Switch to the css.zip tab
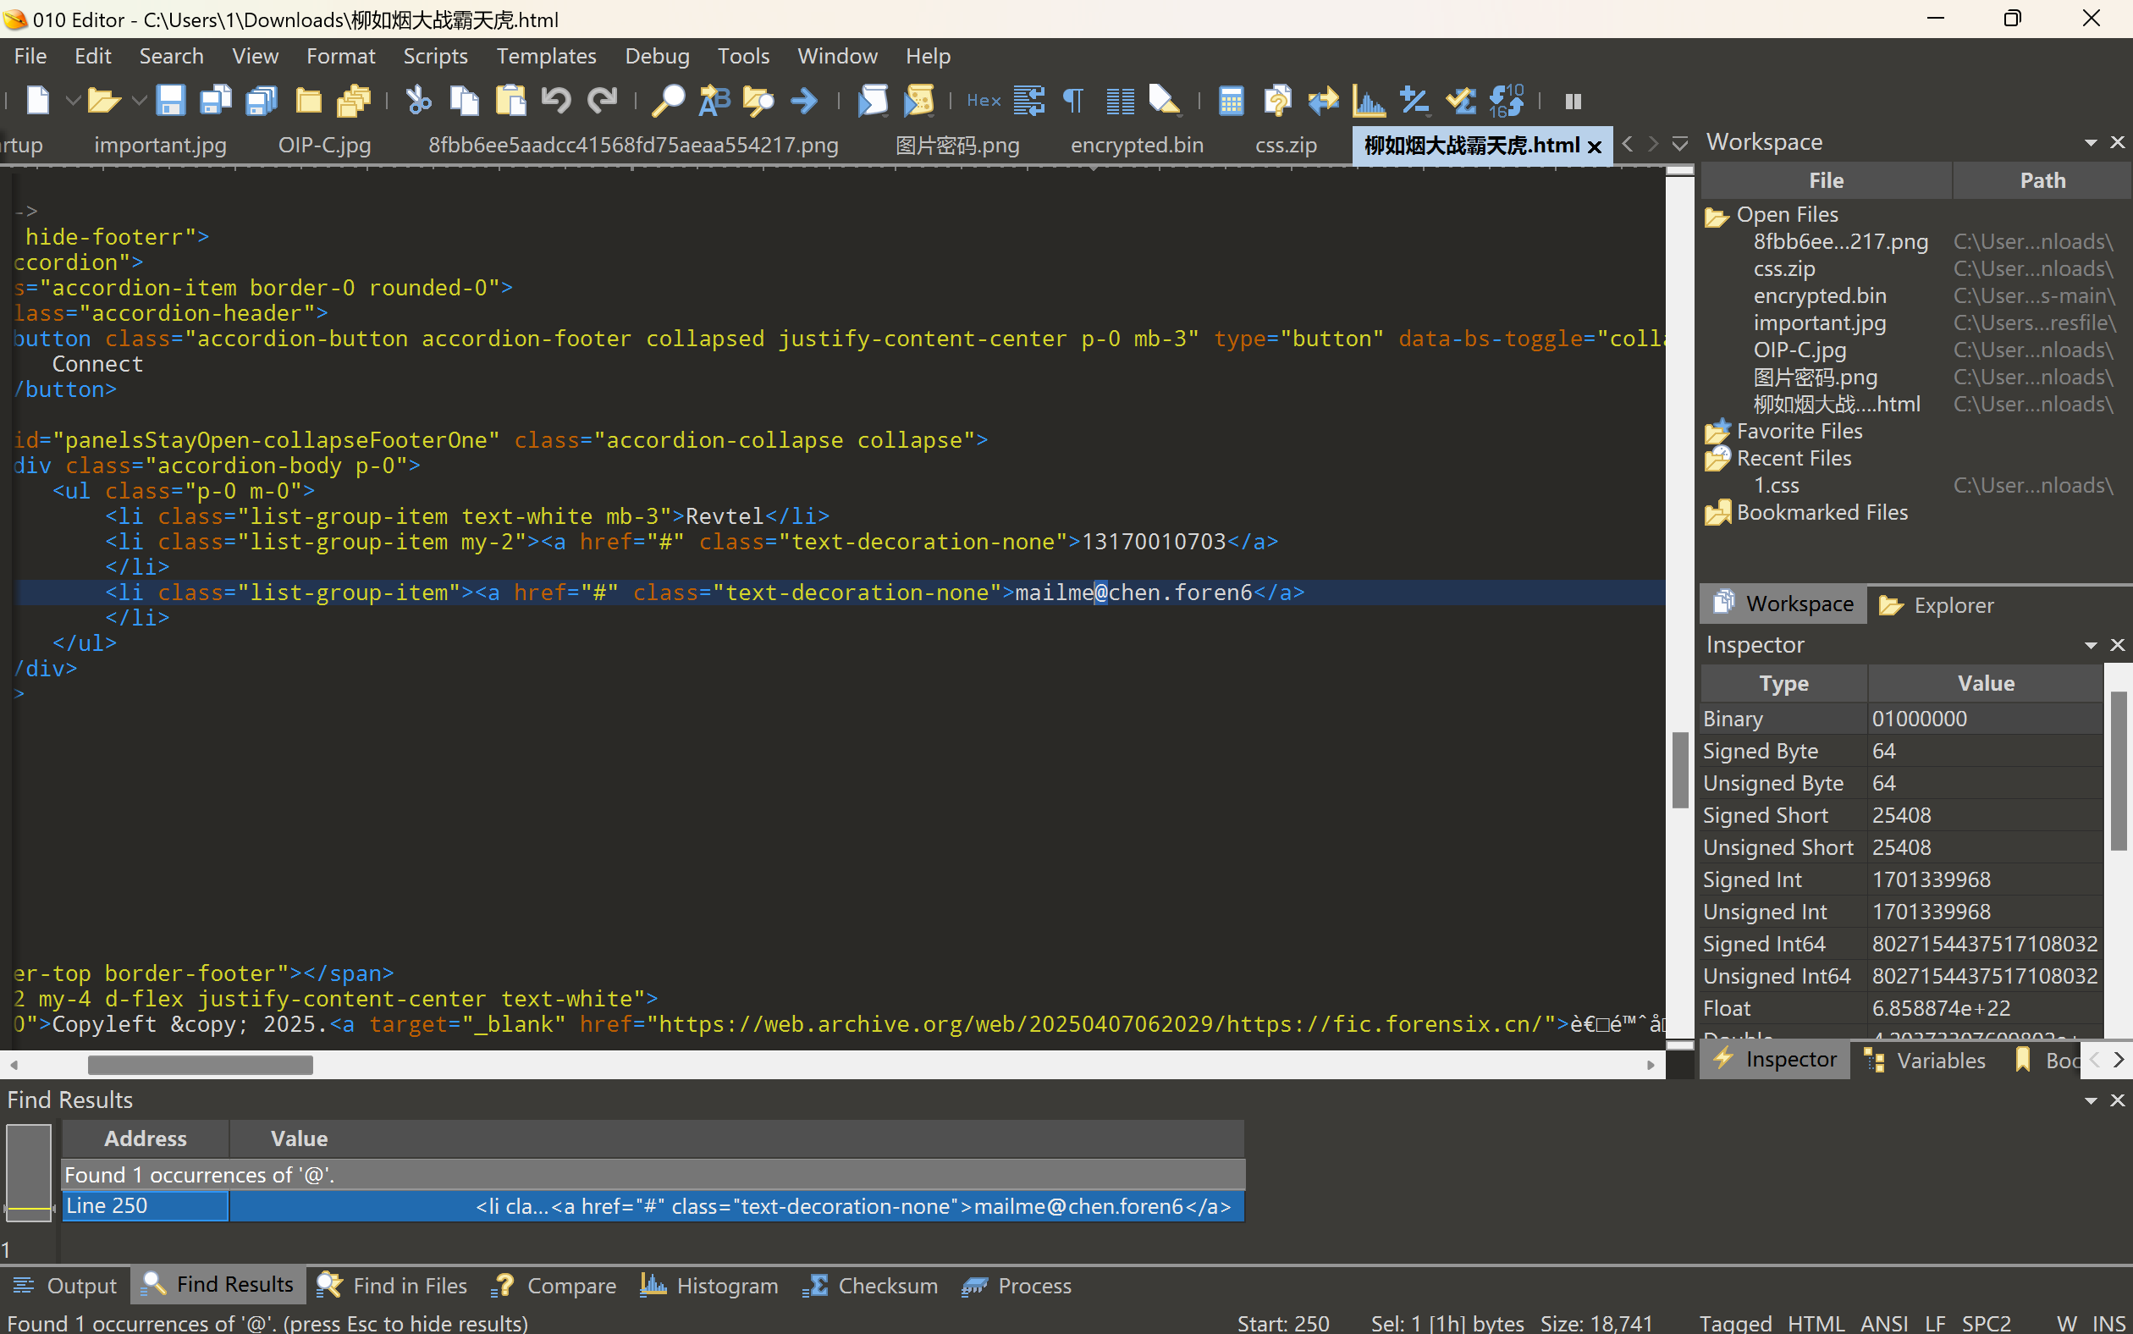Image resolution: width=2133 pixels, height=1334 pixels. coord(1285,145)
